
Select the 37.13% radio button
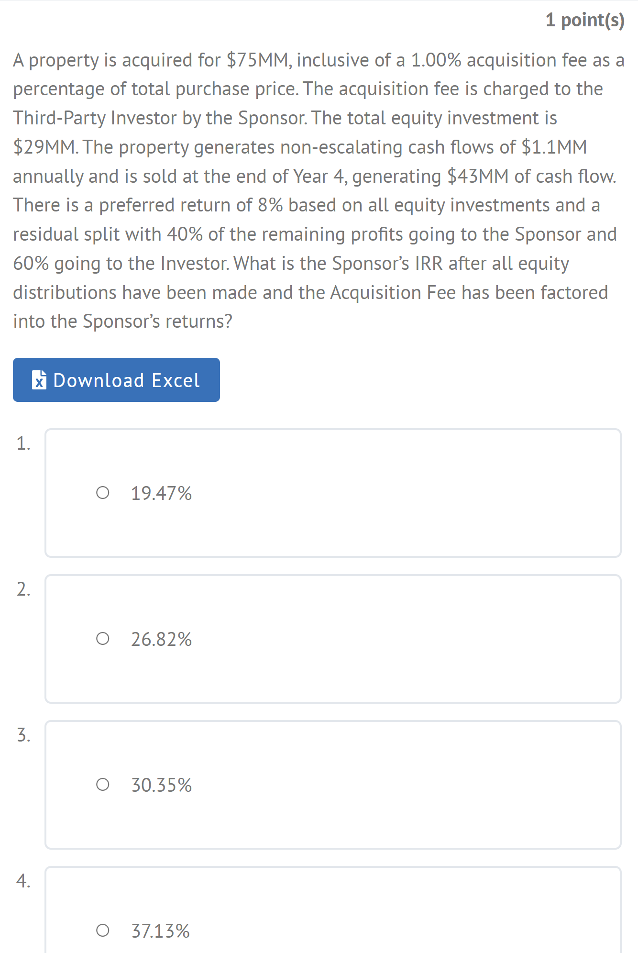pos(102,931)
